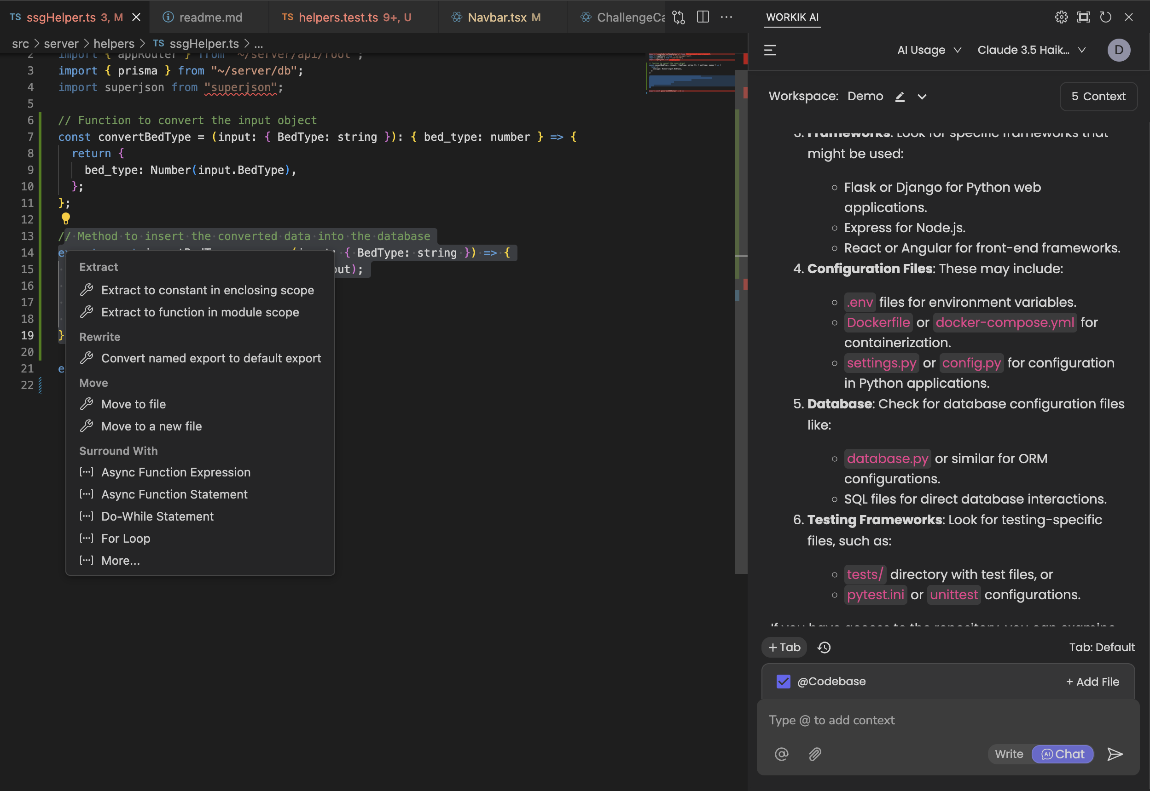Open the source control compare changes icon
Image resolution: width=1150 pixels, height=791 pixels.
[x=678, y=17]
